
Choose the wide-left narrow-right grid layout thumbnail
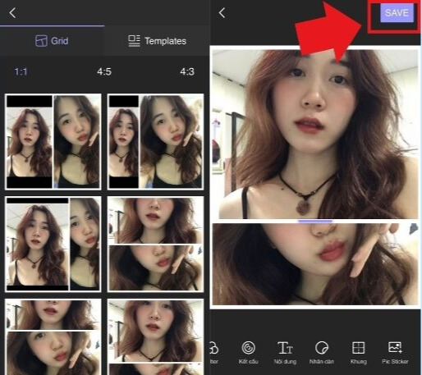[53, 244]
